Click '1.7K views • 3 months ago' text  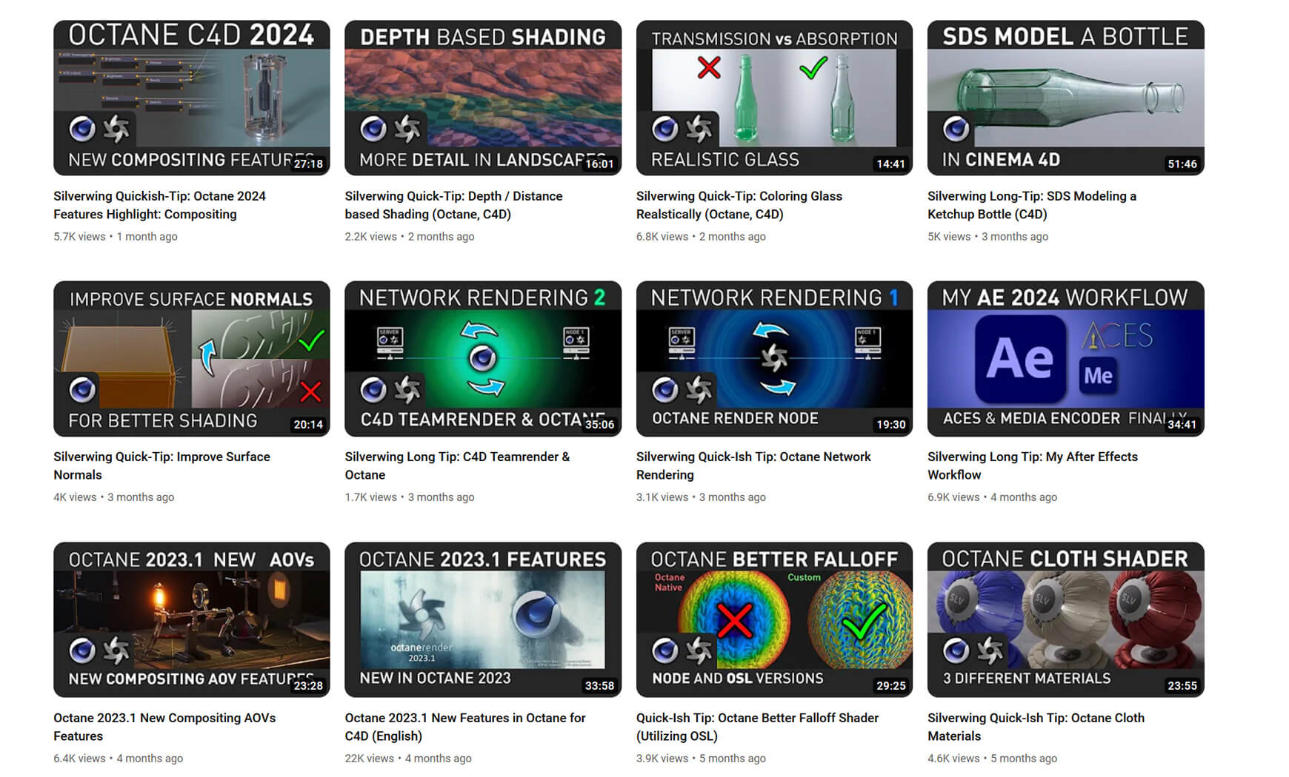pyautogui.click(x=410, y=497)
